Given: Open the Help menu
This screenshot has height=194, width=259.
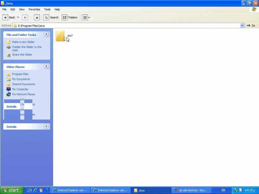Looking at the screenshot, I should tap(57, 9).
